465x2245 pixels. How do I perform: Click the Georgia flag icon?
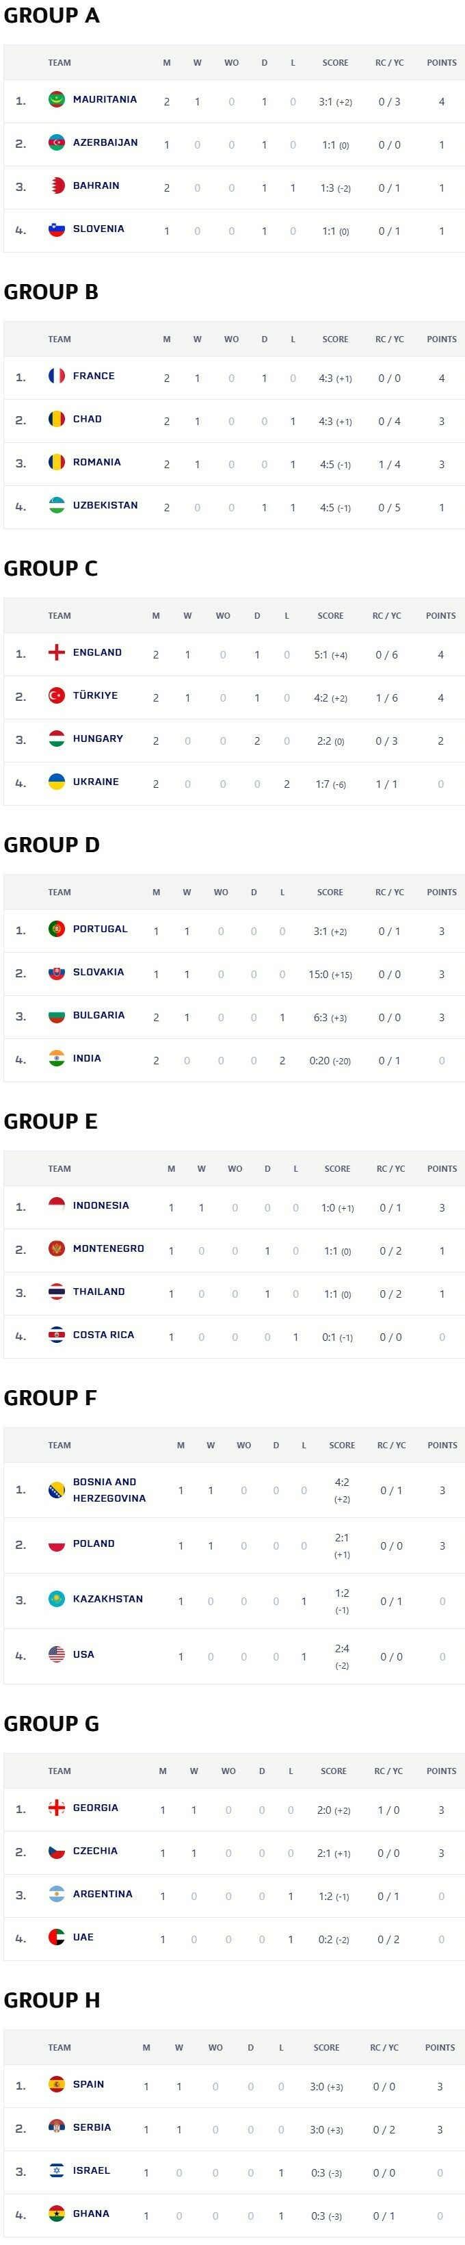click(57, 1808)
